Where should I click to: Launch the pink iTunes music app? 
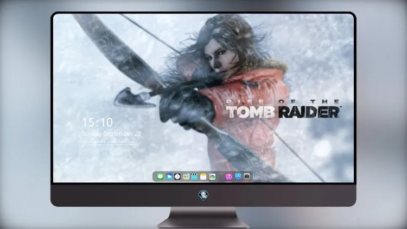[228, 176]
